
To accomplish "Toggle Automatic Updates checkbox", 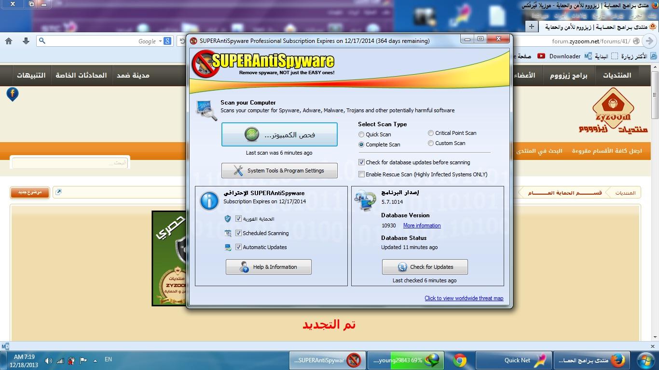I will pyautogui.click(x=238, y=247).
